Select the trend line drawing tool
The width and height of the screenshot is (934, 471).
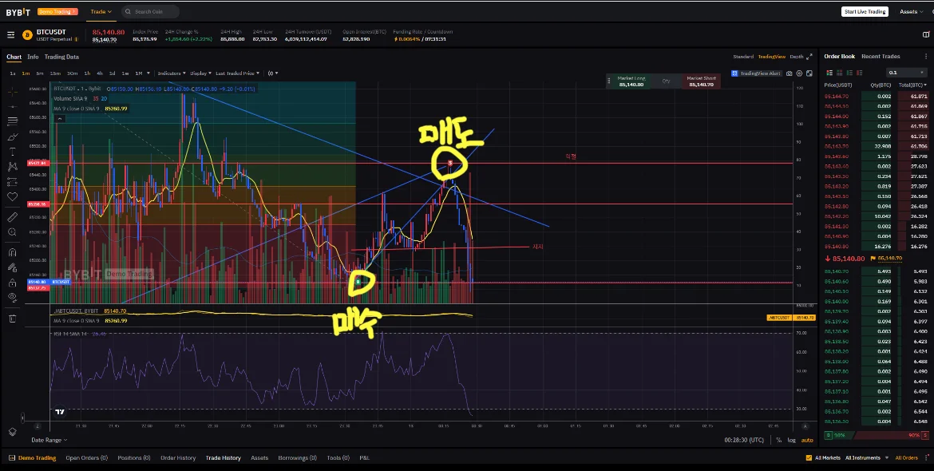[13, 107]
